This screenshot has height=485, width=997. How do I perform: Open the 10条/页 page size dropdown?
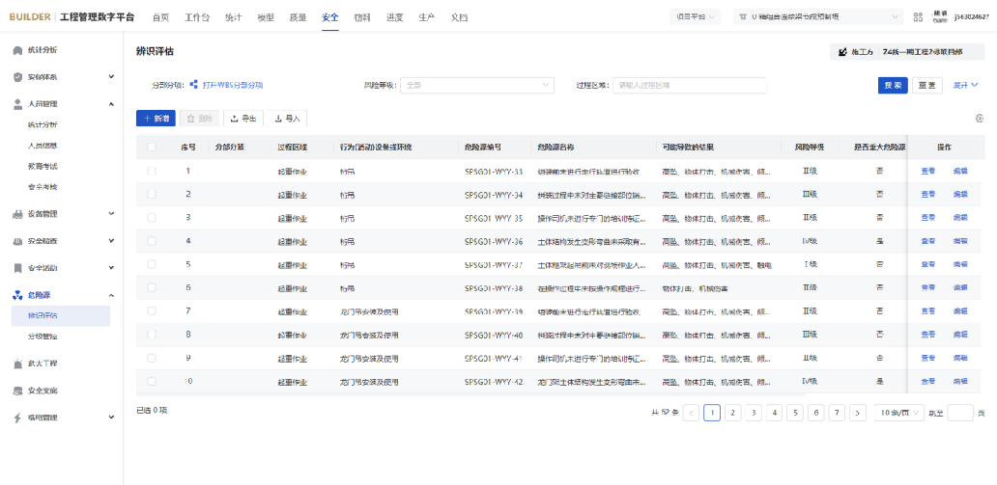tap(899, 414)
